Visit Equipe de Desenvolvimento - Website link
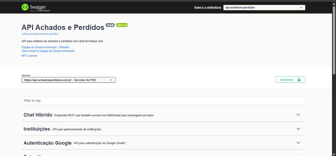The width and height of the screenshot is (336, 156). (45, 47)
